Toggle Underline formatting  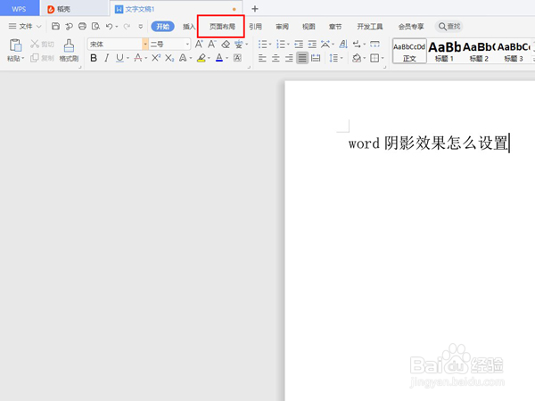pyautogui.click(x=119, y=58)
